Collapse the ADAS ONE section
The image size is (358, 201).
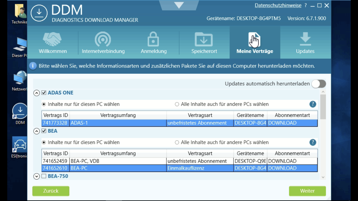[36, 93]
